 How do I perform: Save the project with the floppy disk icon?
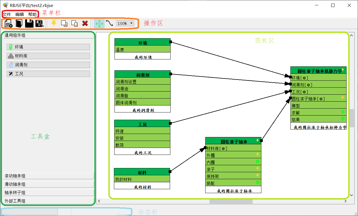[x=29, y=23]
